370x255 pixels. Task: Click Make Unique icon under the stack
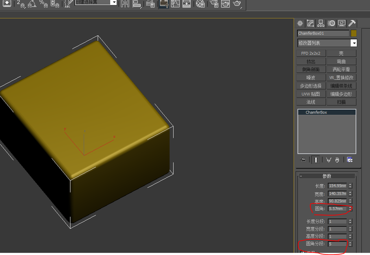329,160
